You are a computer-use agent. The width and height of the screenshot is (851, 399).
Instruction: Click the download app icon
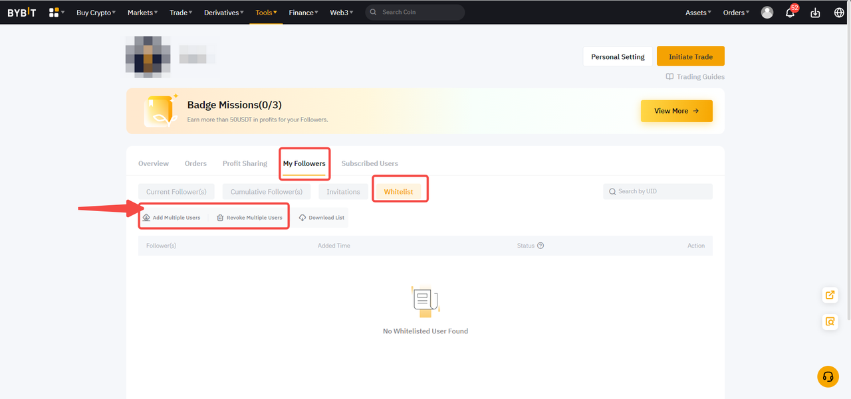coord(815,13)
